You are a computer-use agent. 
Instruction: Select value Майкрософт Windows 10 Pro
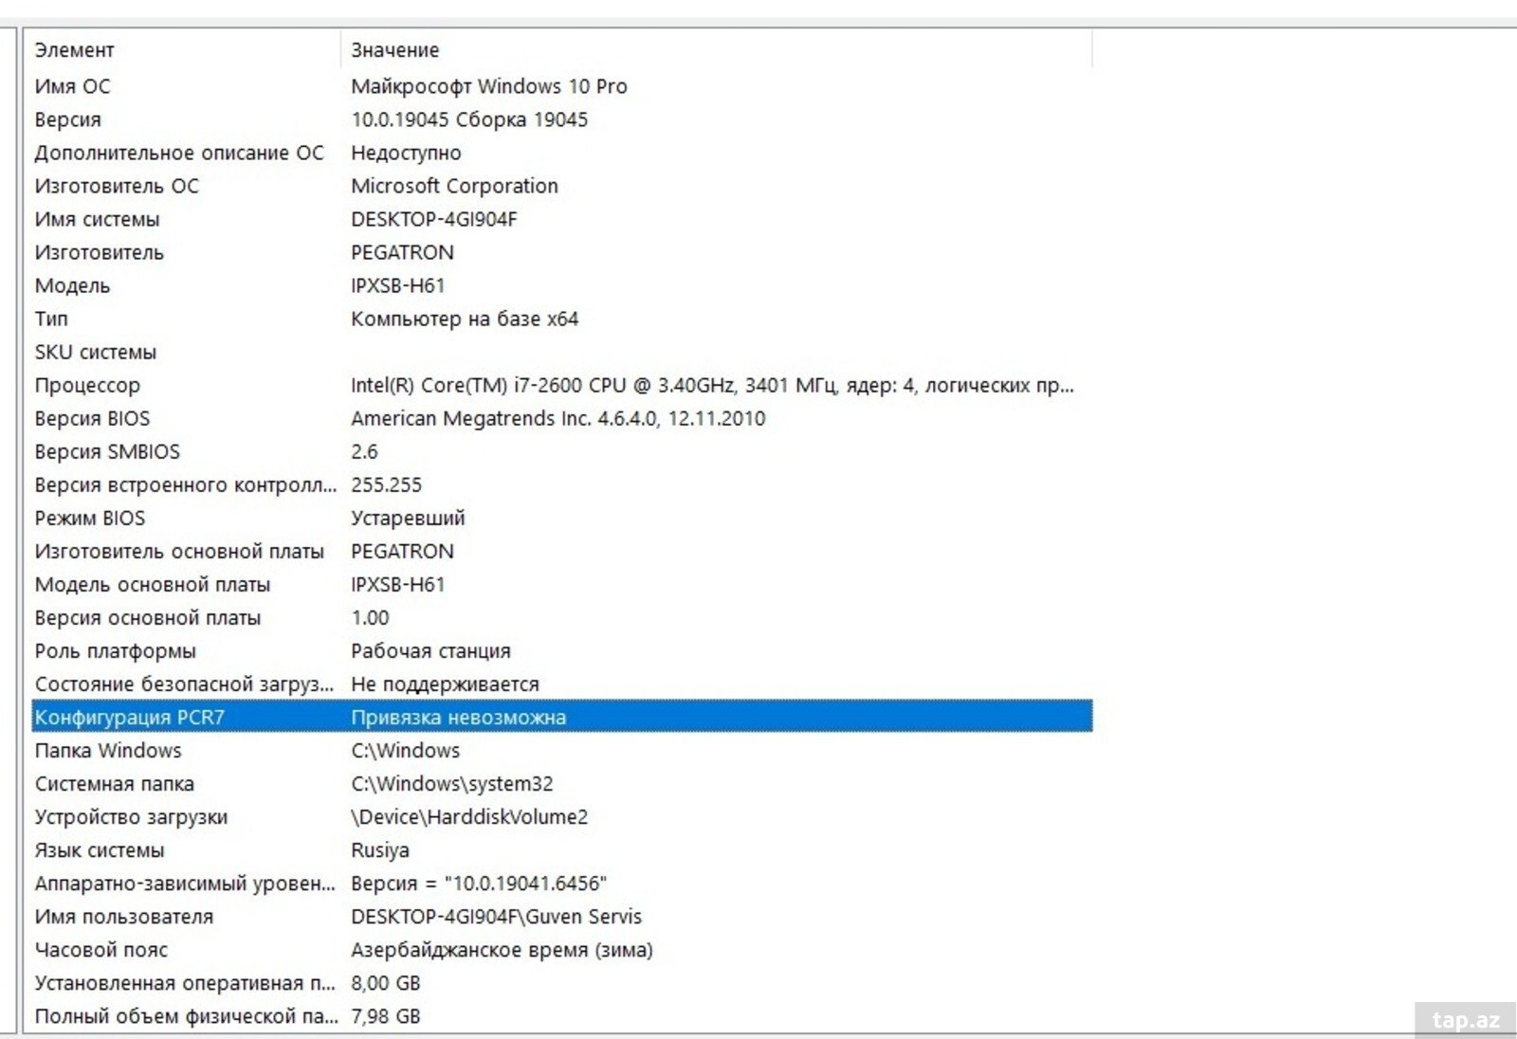coord(489,86)
